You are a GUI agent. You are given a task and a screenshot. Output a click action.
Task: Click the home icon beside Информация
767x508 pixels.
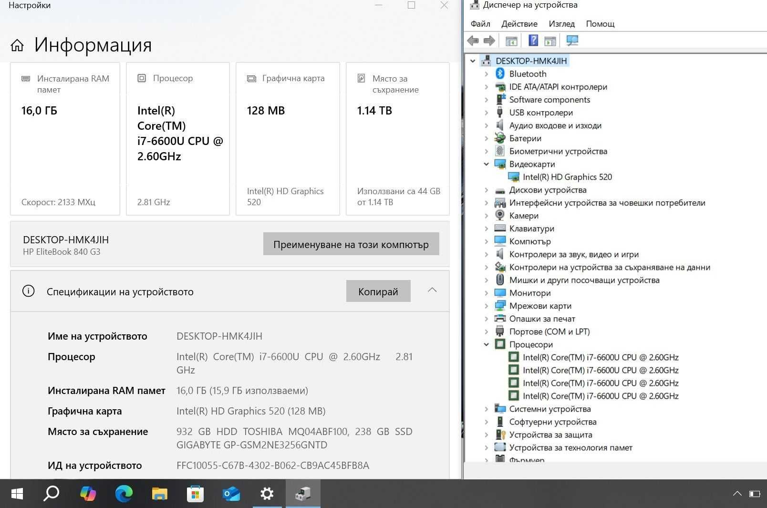pyautogui.click(x=17, y=45)
